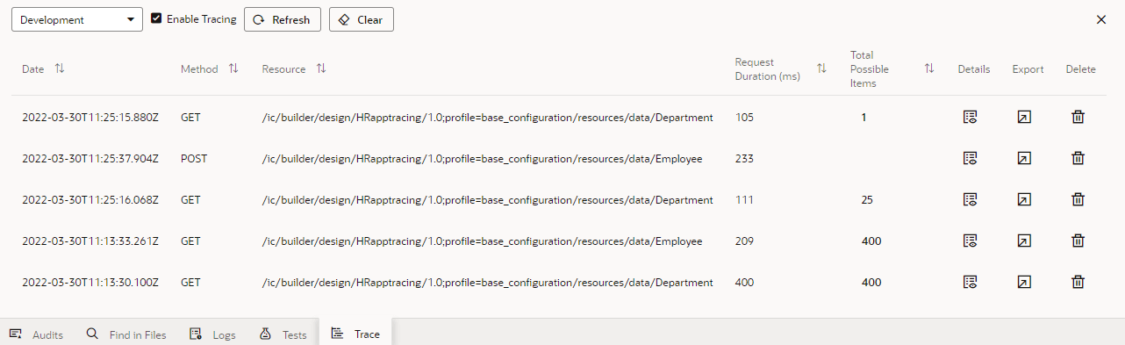Select date 2022-03-30T11:13:33.261Z
Viewport: 1125px width, 345px height.
point(90,241)
